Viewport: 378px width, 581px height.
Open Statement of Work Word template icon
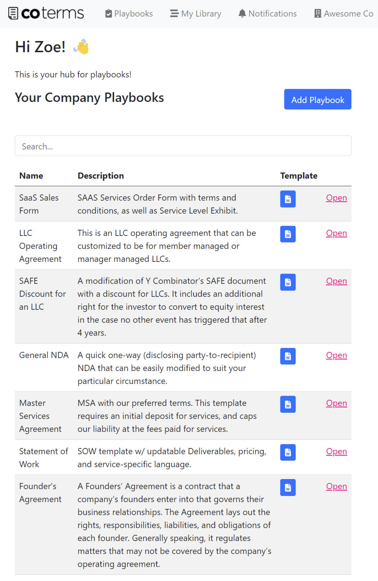(288, 452)
